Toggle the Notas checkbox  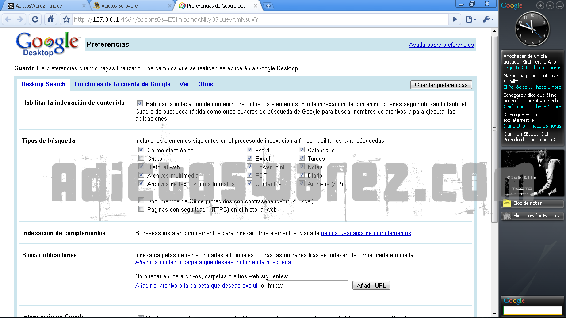coord(302,167)
